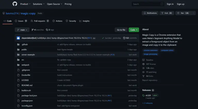Open the package-lock.json file

point(29,96)
